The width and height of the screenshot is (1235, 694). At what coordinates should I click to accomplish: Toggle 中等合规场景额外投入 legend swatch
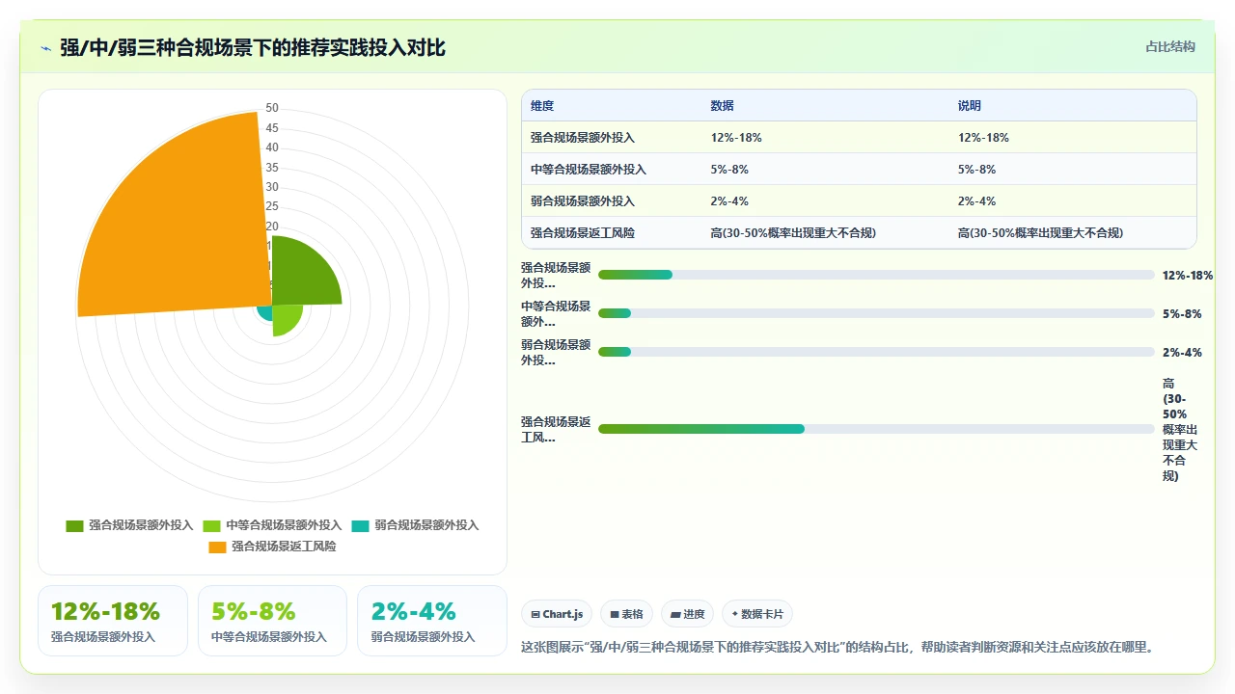point(212,526)
